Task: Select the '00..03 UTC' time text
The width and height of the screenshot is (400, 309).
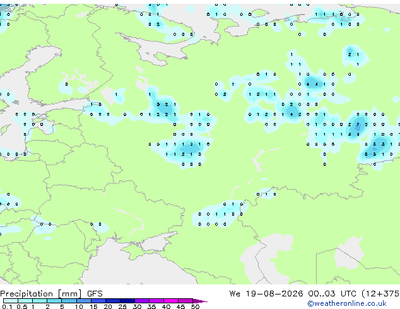Action: [332, 294]
